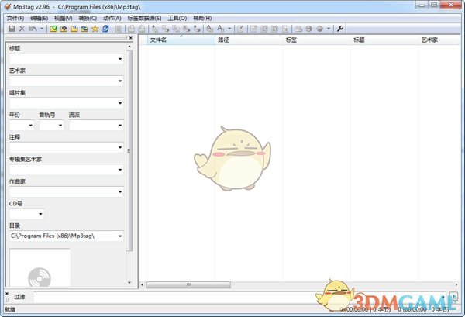Click the Remove tag X icon in toolbar
465x317 pixels.
22,29
